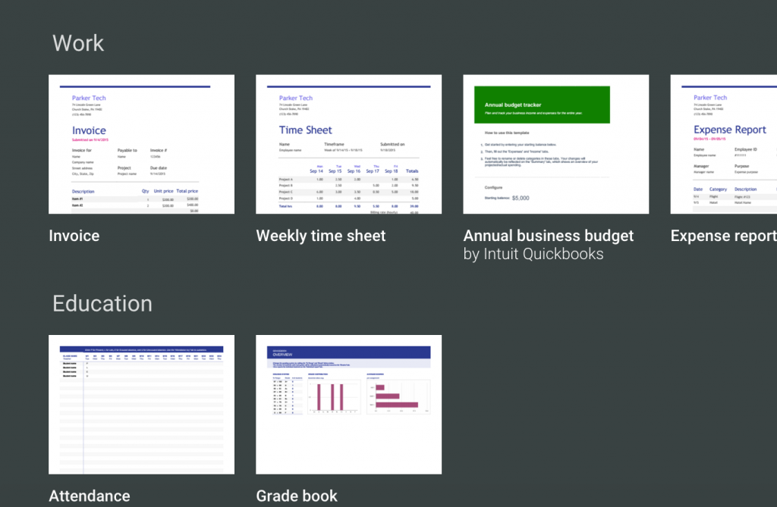Click the "Expense report" title
Screen dimensions: 777x507
coord(723,236)
